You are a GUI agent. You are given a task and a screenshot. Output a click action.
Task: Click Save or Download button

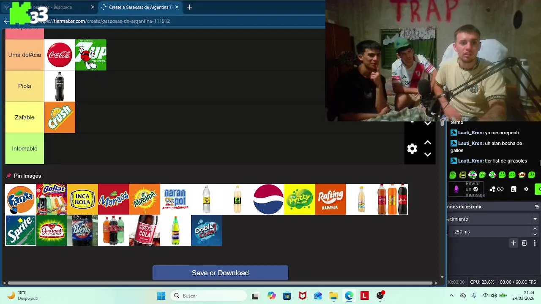coord(220,273)
